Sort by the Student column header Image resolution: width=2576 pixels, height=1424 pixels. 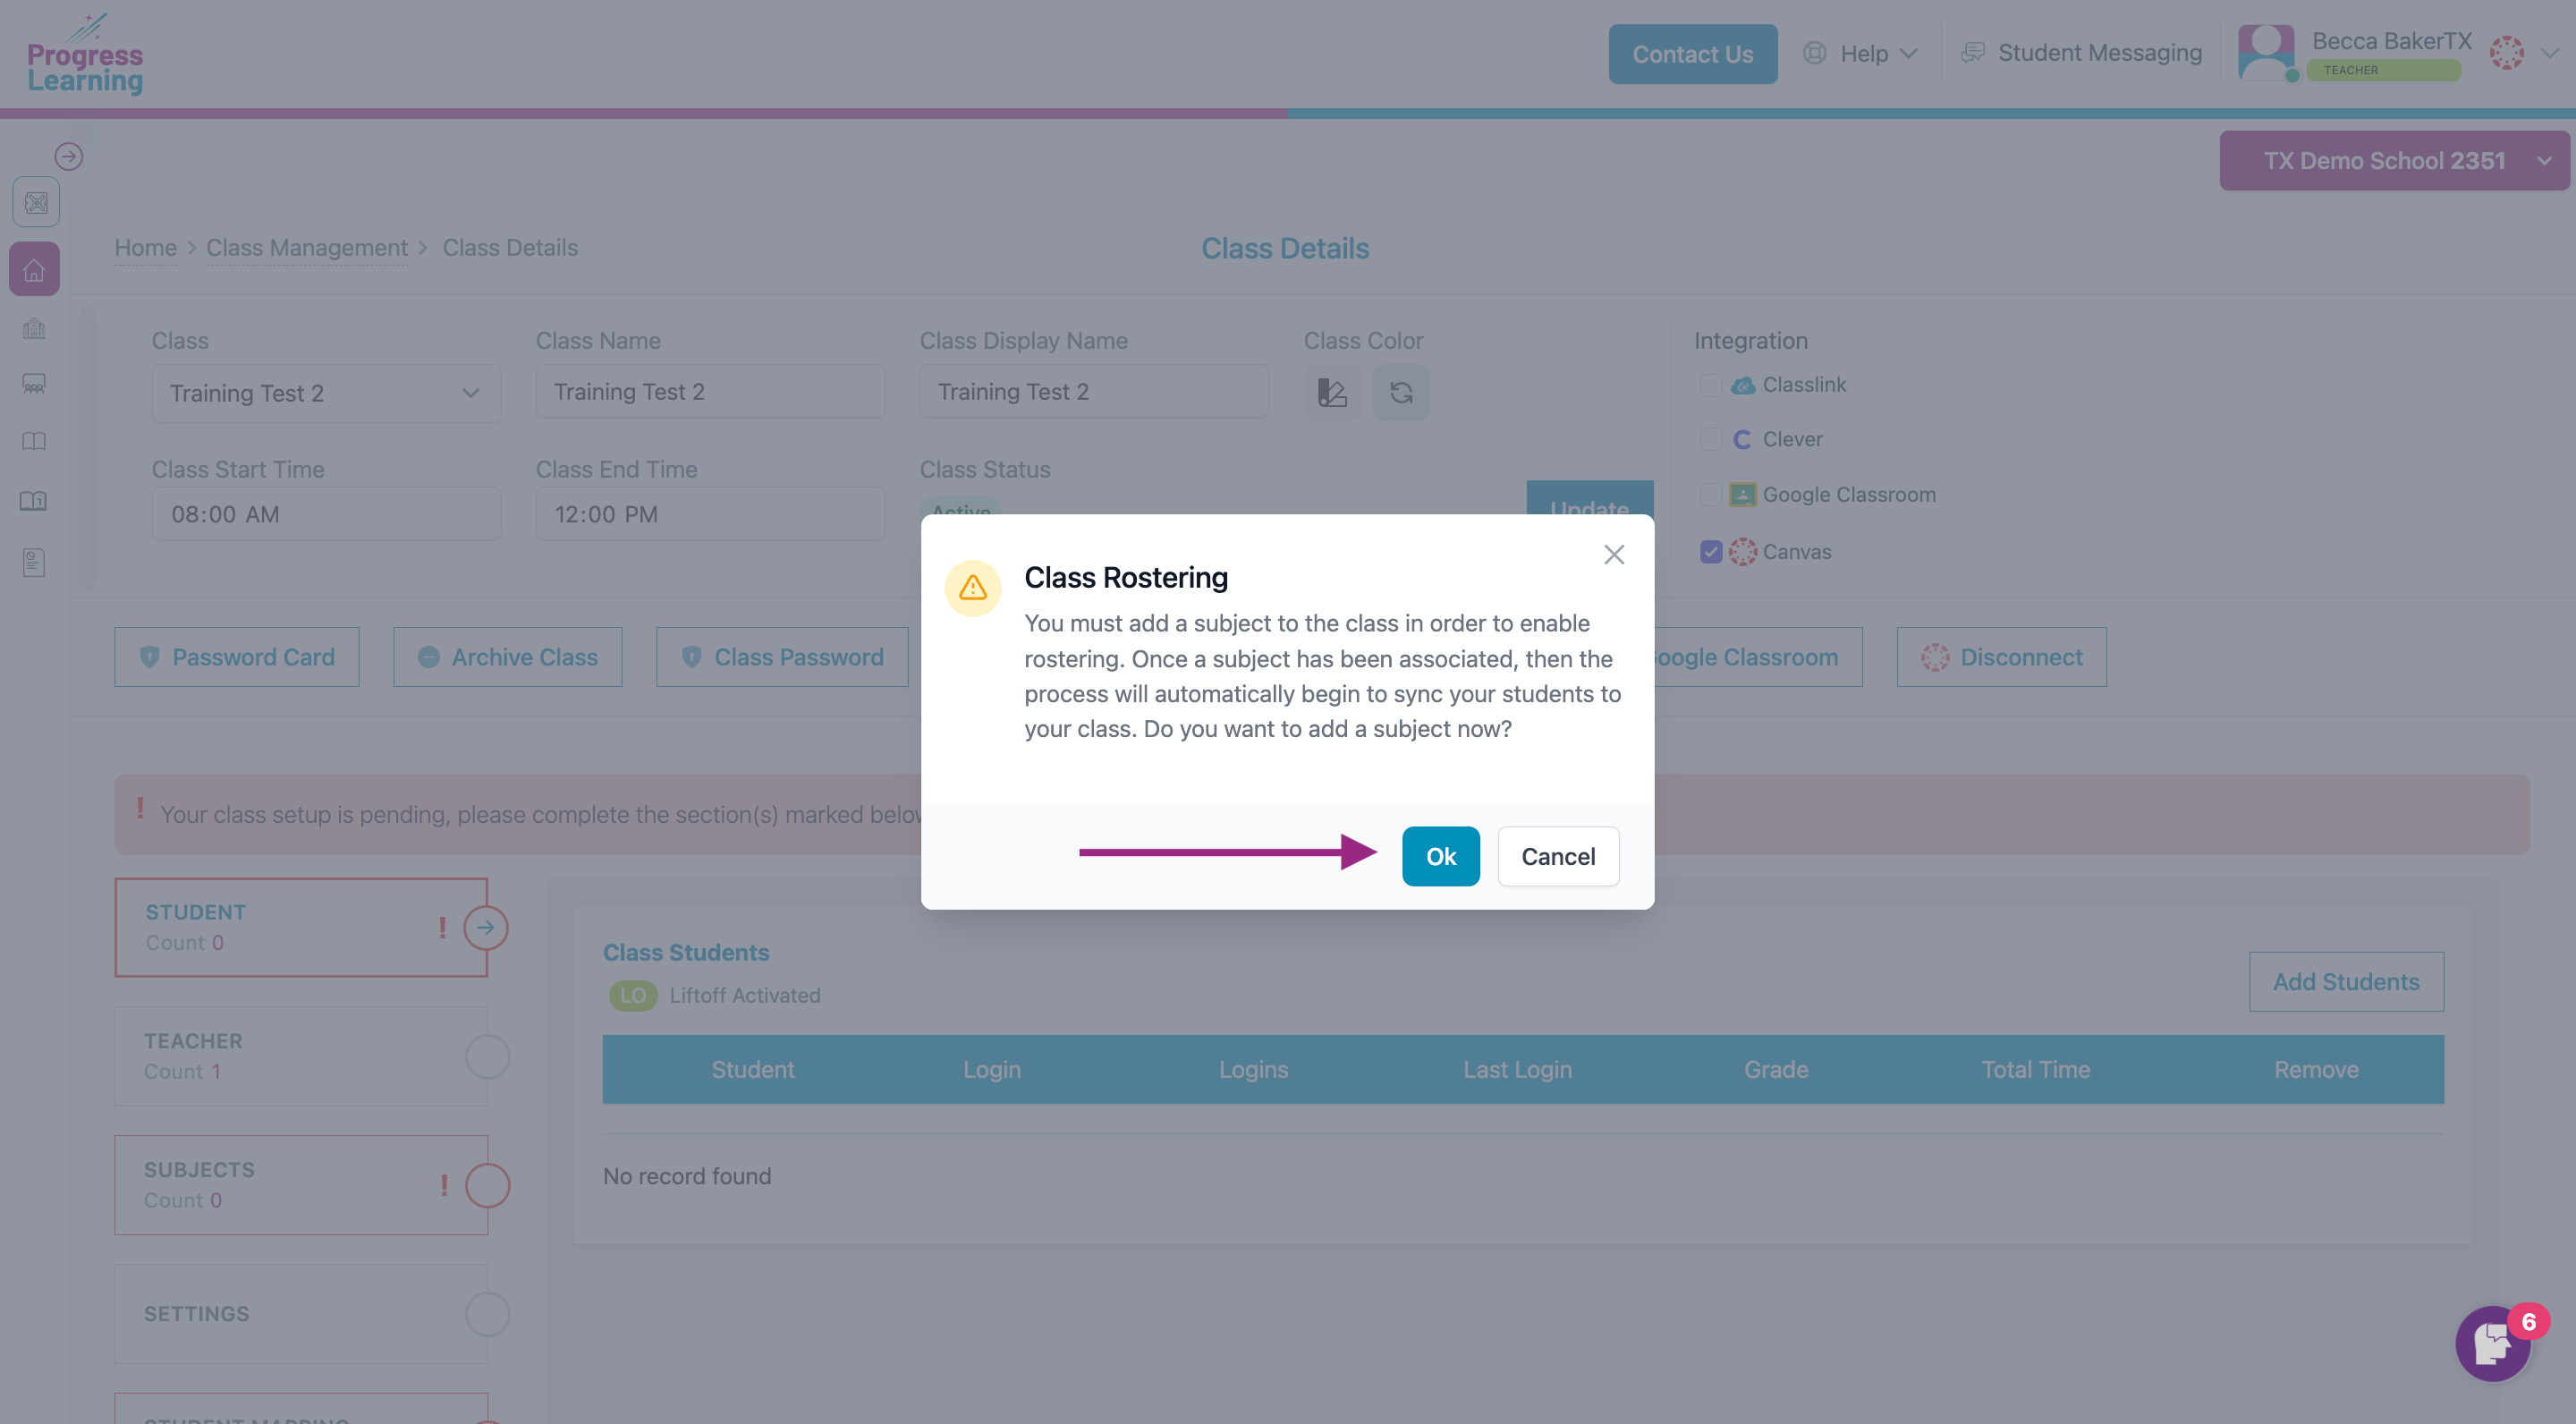(752, 1069)
